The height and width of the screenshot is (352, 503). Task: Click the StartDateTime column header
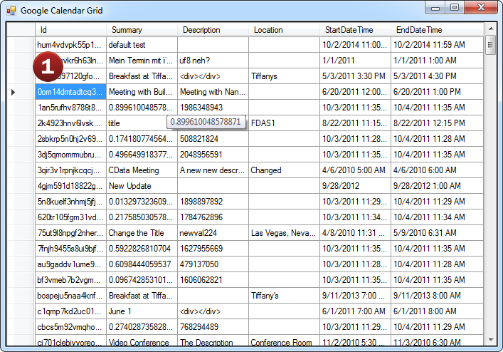coord(355,30)
